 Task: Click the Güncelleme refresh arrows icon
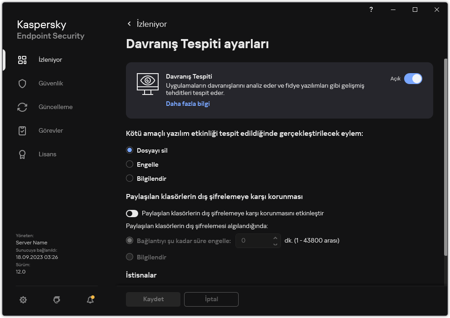[22, 107]
